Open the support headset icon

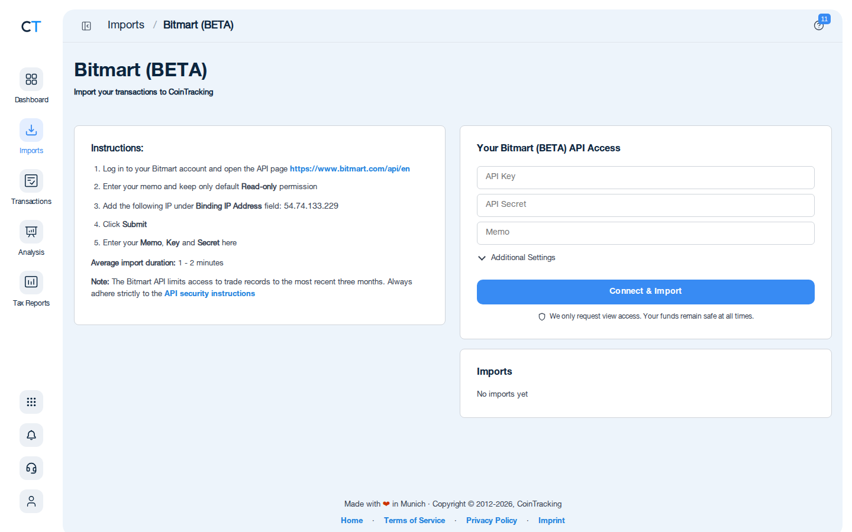click(x=31, y=468)
